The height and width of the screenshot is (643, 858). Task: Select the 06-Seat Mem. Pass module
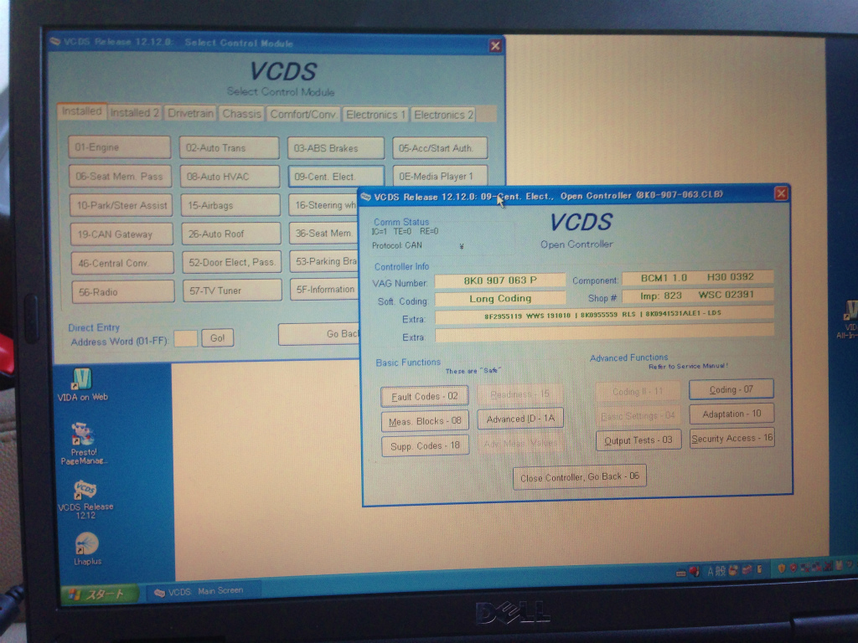(120, 176)
